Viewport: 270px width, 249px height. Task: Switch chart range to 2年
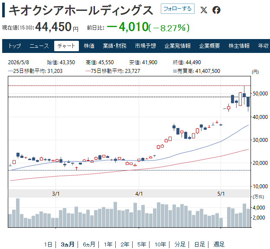pos(125,244)
